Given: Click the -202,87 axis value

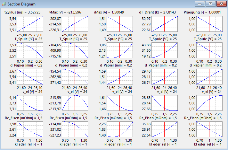Looking at the screenshot, I should [55, 19].
